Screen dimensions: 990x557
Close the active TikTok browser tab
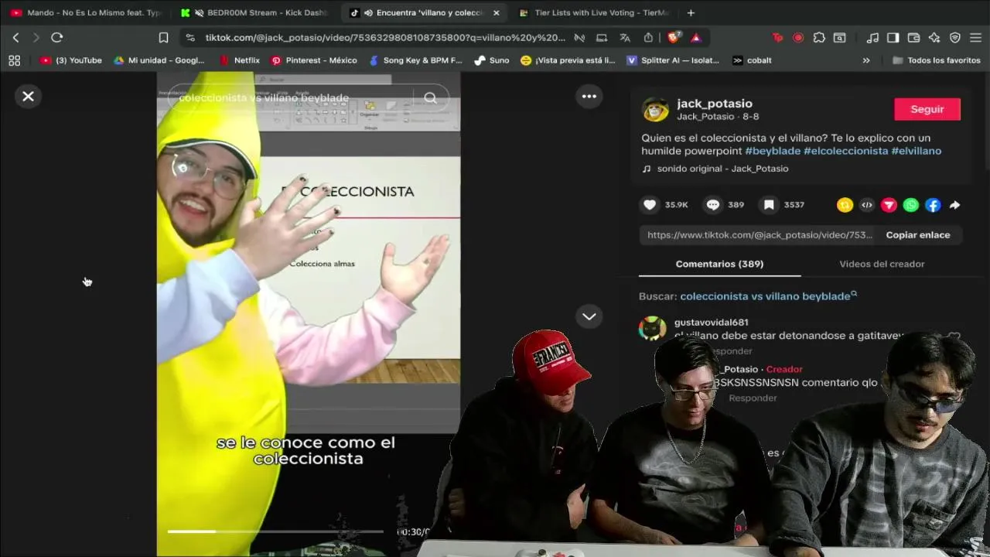496,12
